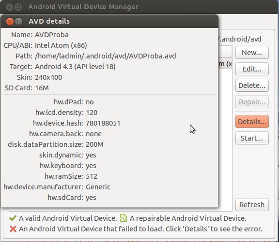Refresh the AVD list
Image resolution: width=279 pixels, height=242 pixels.
(252, 205)
